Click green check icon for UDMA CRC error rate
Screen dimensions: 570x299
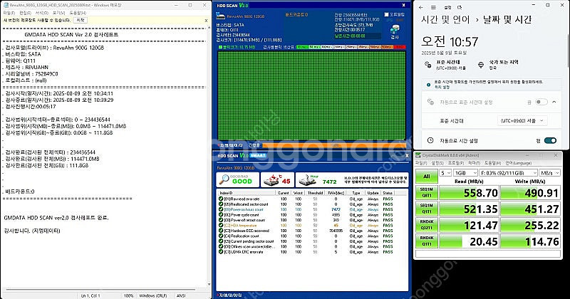tap(221, 251)
